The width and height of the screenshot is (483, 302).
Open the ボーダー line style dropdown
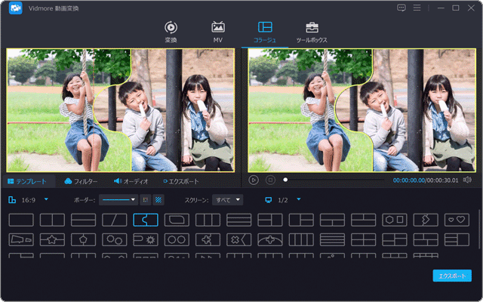[x=118, y=200]
